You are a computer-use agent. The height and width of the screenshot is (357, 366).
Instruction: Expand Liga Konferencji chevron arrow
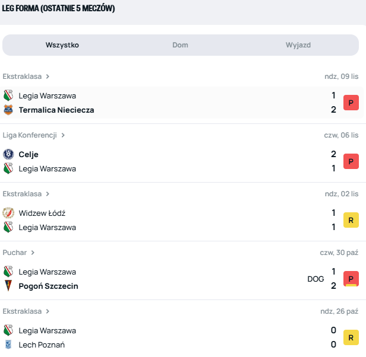coord(63,135)
